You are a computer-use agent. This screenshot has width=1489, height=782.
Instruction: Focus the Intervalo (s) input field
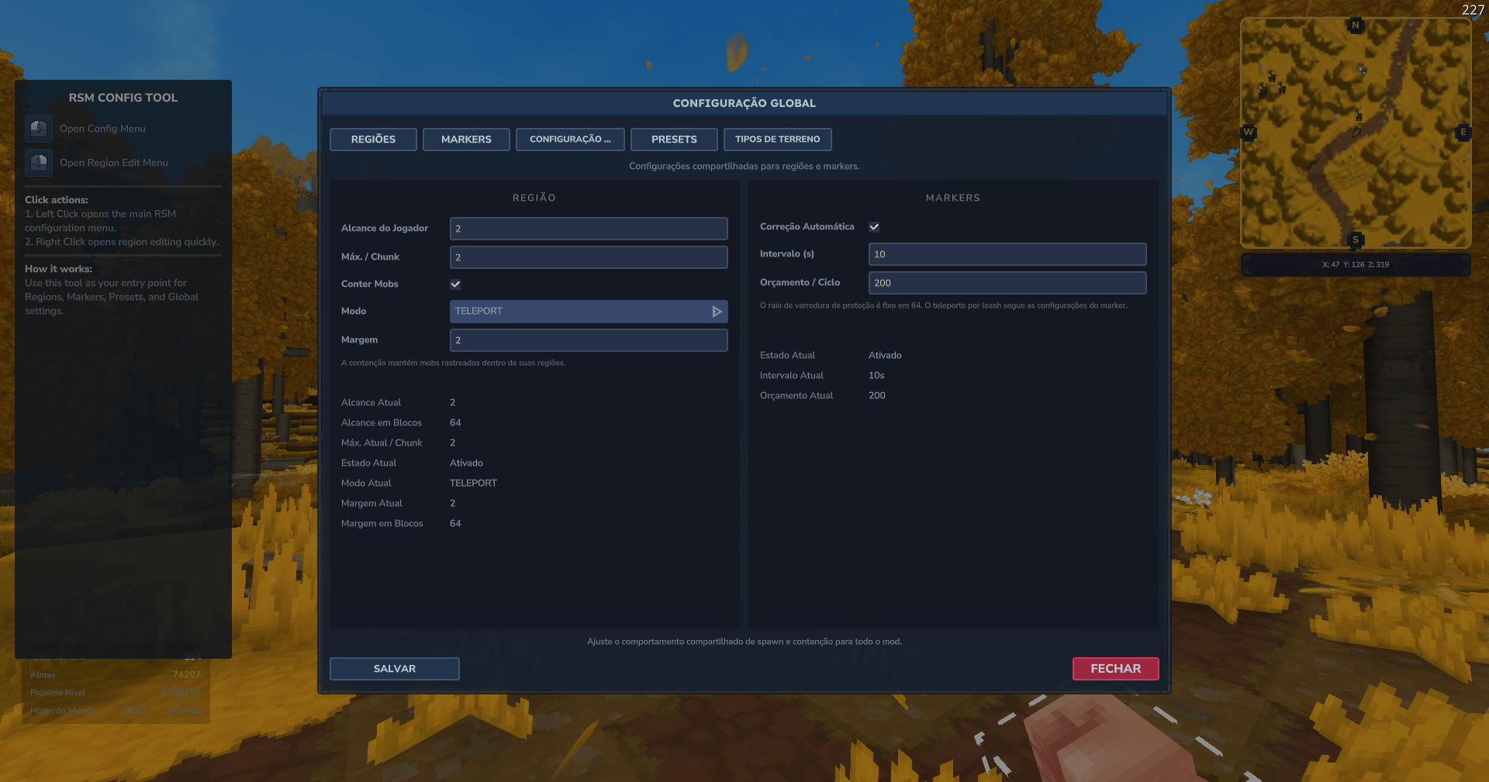pyautogui.click(x=1007, y=254)
